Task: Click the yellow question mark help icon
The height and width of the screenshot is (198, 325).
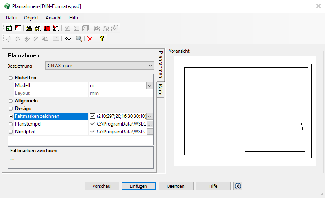Action: tap(101, 39)
